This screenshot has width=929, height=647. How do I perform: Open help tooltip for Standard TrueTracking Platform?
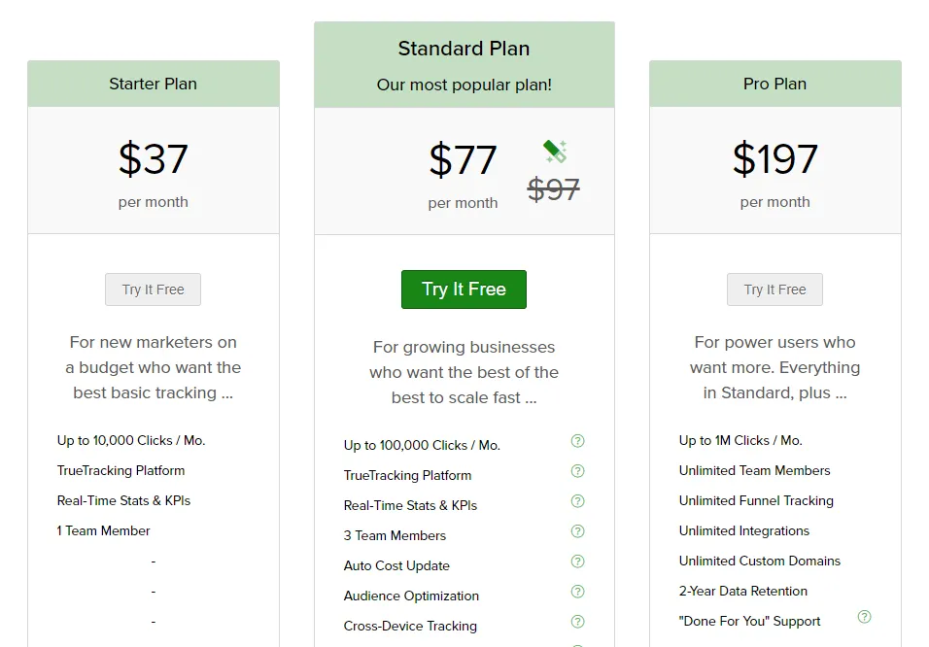tap(577, 471)
